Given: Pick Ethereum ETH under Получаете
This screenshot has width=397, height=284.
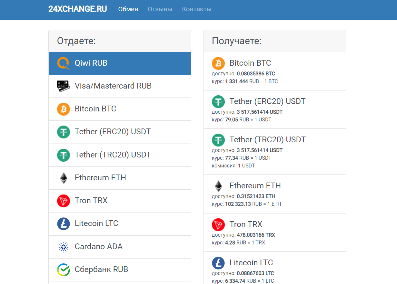Looking at the screenshot, I should [275, 194].
